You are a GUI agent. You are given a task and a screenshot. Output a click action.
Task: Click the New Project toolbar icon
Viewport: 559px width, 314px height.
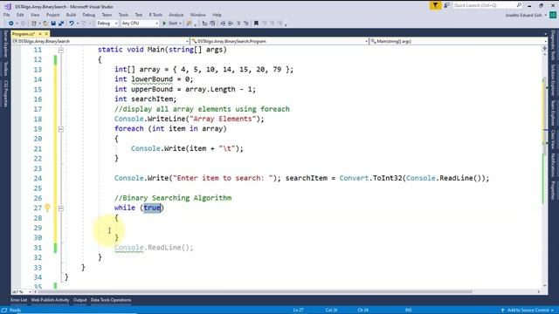[33, 24]
